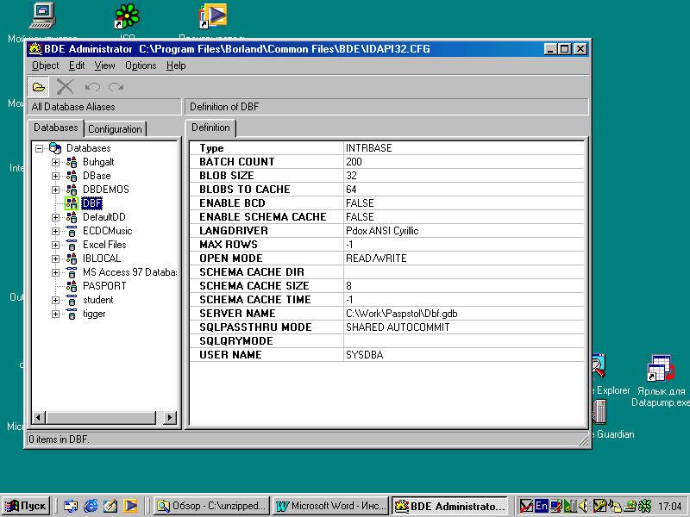Click the En language indicator in tray

pos(542,506)
